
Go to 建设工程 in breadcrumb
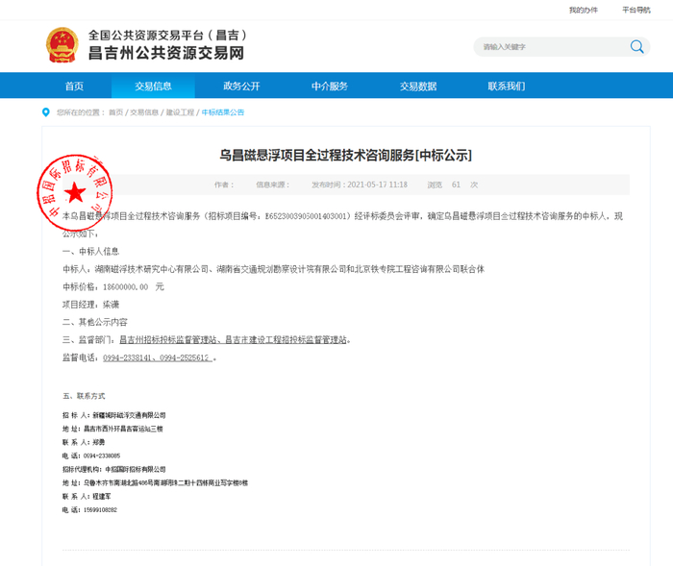tap(181, 112)
